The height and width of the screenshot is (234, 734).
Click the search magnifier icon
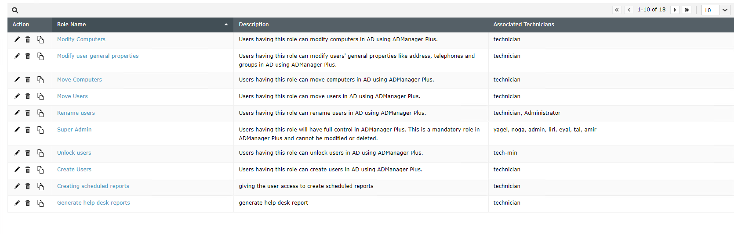(15, 10)
